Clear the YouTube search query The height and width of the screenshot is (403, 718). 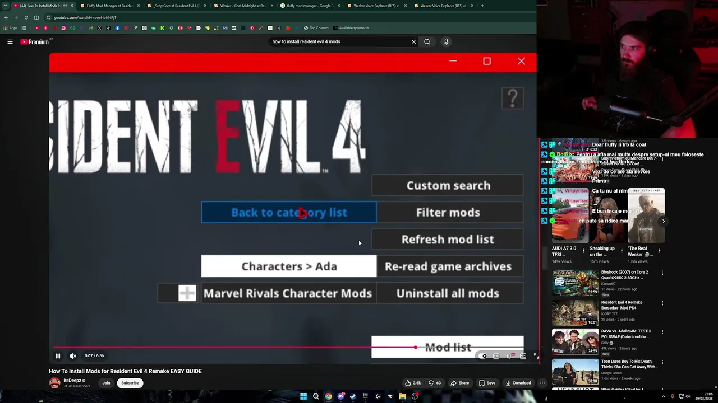[413, 41]
